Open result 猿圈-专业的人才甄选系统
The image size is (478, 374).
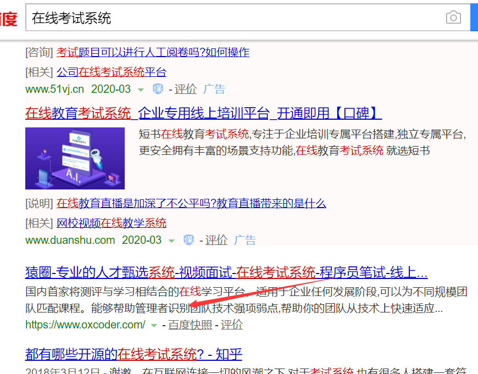tap(226, 272)
